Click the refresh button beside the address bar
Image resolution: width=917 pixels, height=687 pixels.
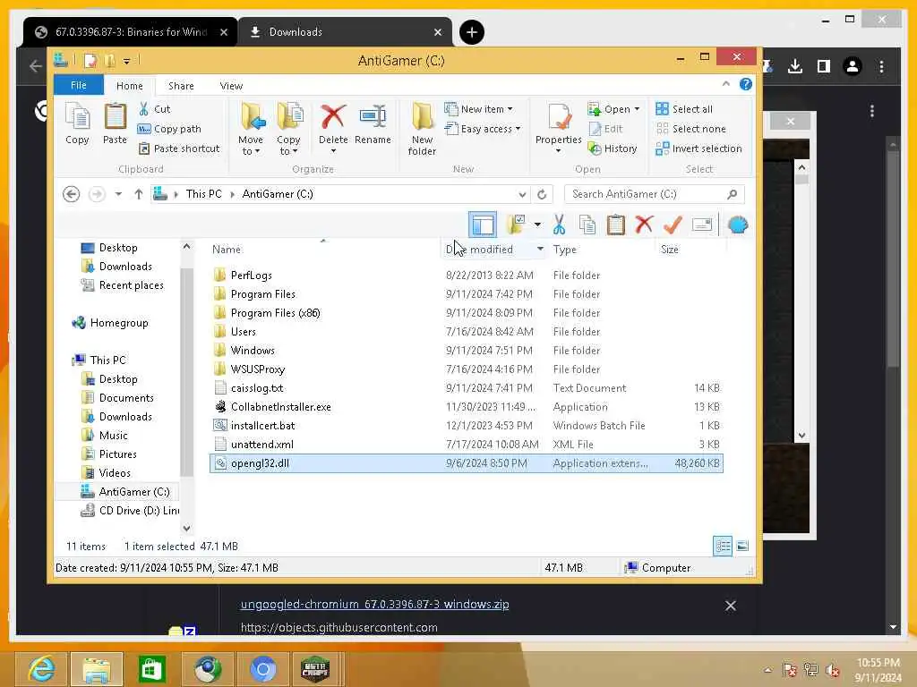click(542, 194)
